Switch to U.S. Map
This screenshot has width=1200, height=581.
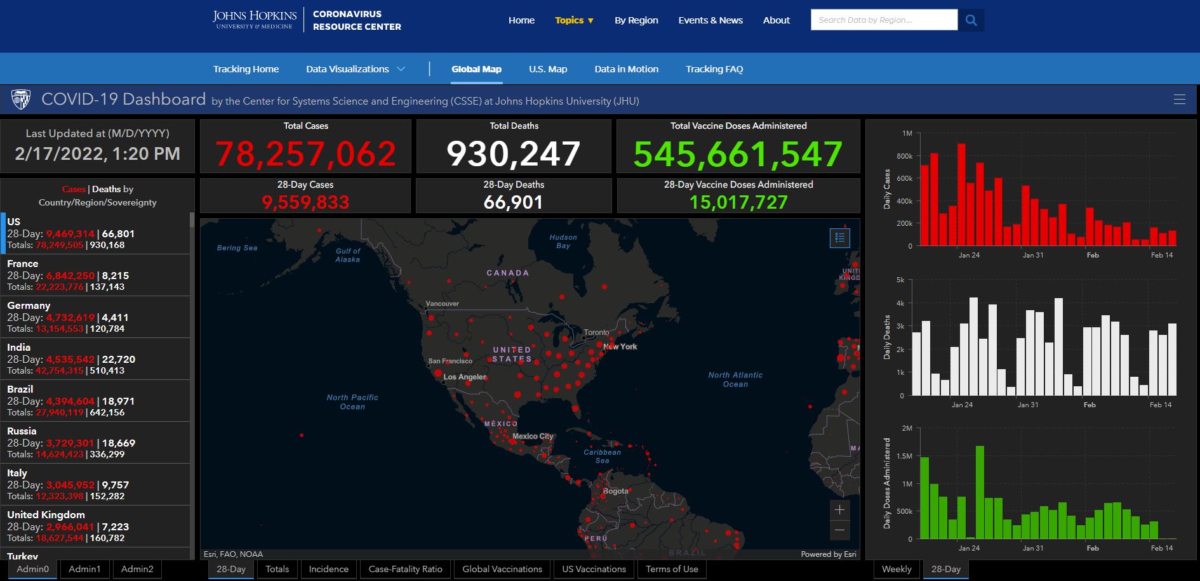tap(548, 69)
